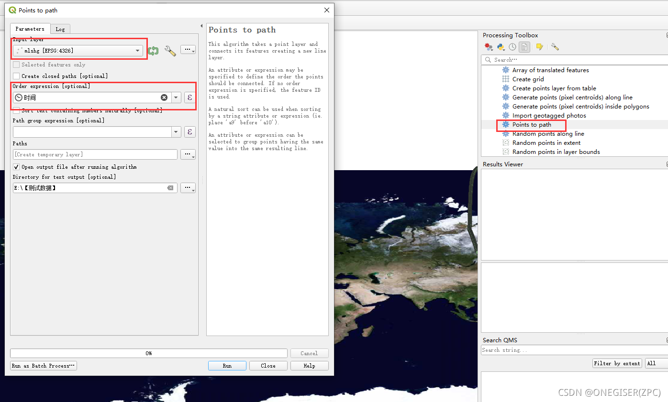Expand the Input layer dropdown
This screenshot has height=402, width=668.
click(138, 51)
